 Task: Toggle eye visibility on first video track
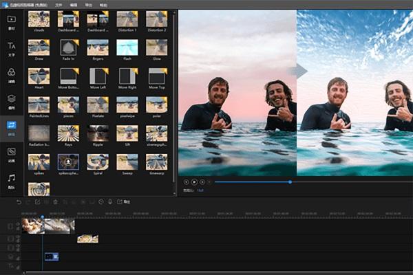pyautogui.click(x=18, y=224)
